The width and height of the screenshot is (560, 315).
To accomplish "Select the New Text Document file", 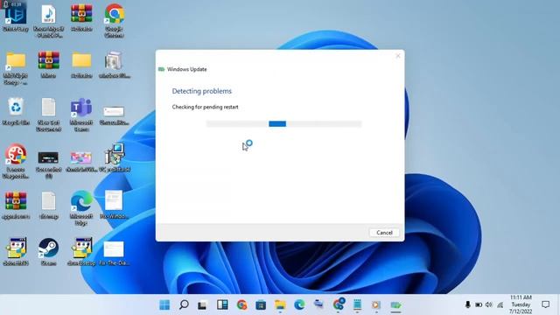I will pyautogui.click(x=49, y=115).
